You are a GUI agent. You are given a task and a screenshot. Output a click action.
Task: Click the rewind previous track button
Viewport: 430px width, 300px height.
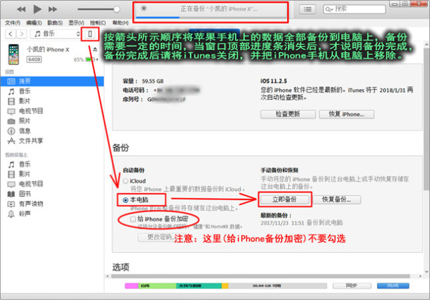pos(21,9)
